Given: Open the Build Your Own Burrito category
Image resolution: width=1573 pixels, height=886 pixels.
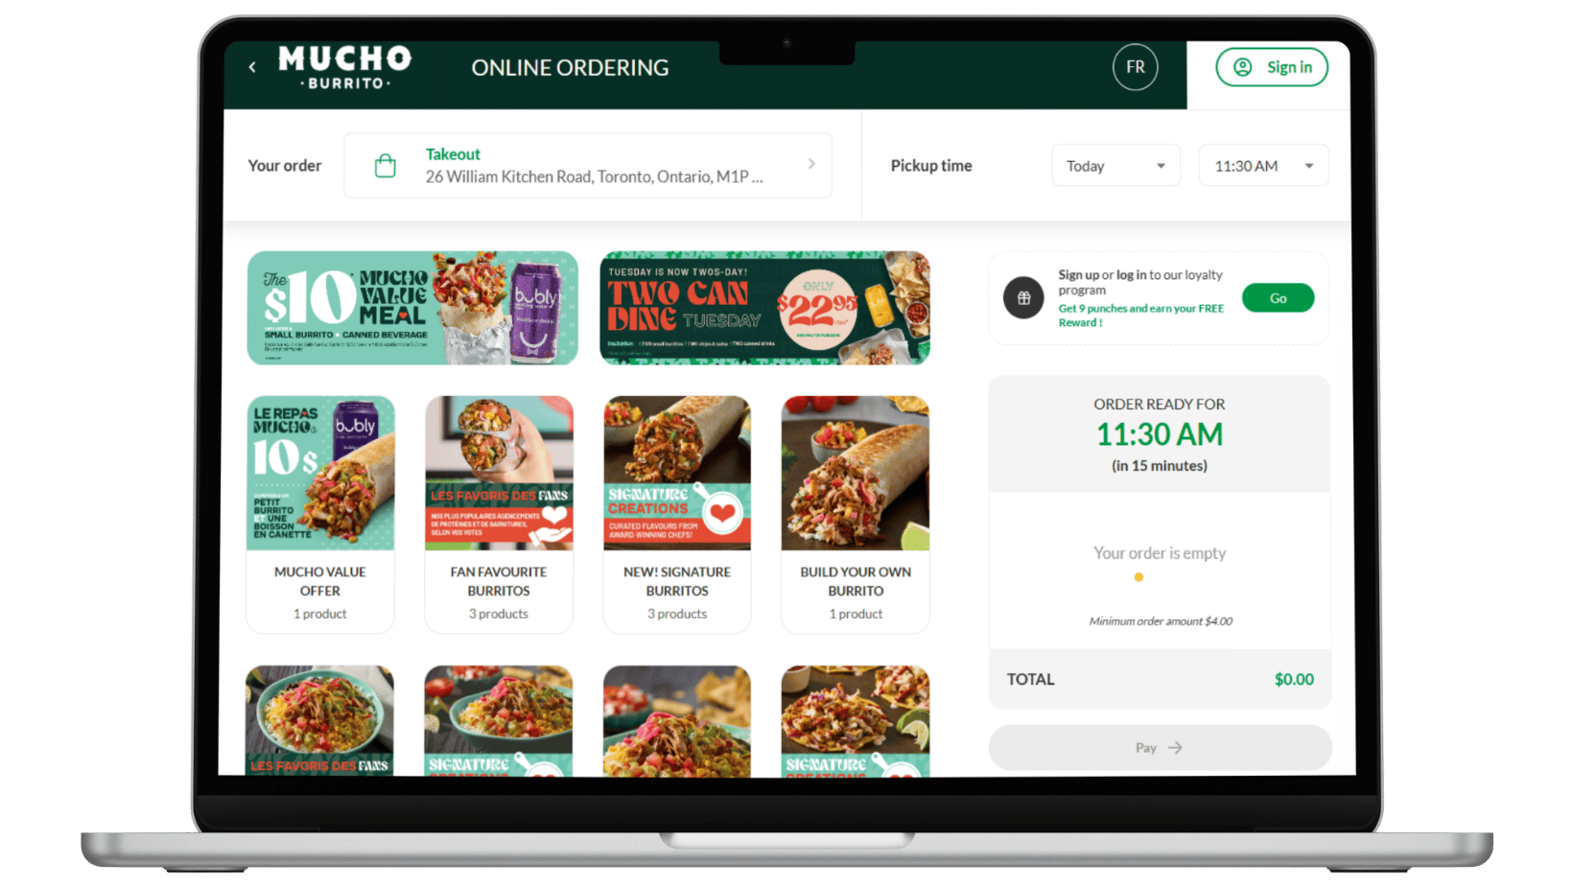Looking at the screenshot, I should [x=856, y=514].
